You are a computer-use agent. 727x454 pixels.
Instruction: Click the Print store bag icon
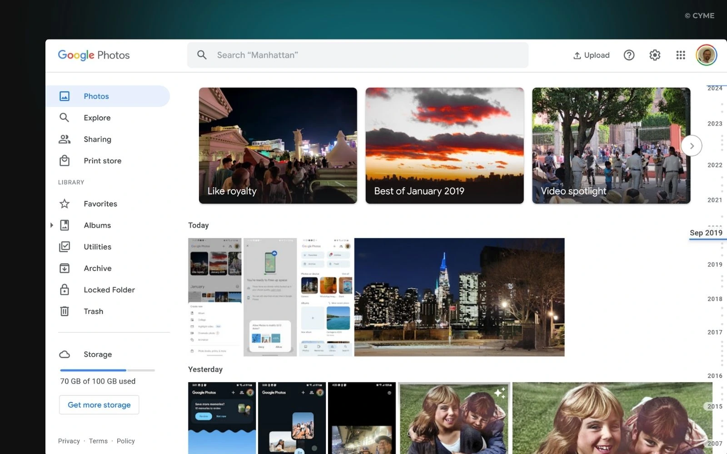65,161
